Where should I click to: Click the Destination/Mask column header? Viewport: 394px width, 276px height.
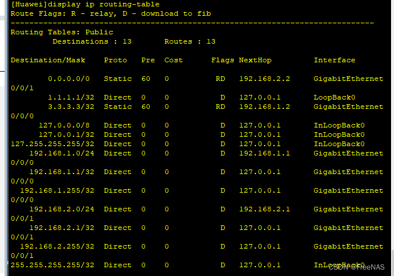coord(48,61)
